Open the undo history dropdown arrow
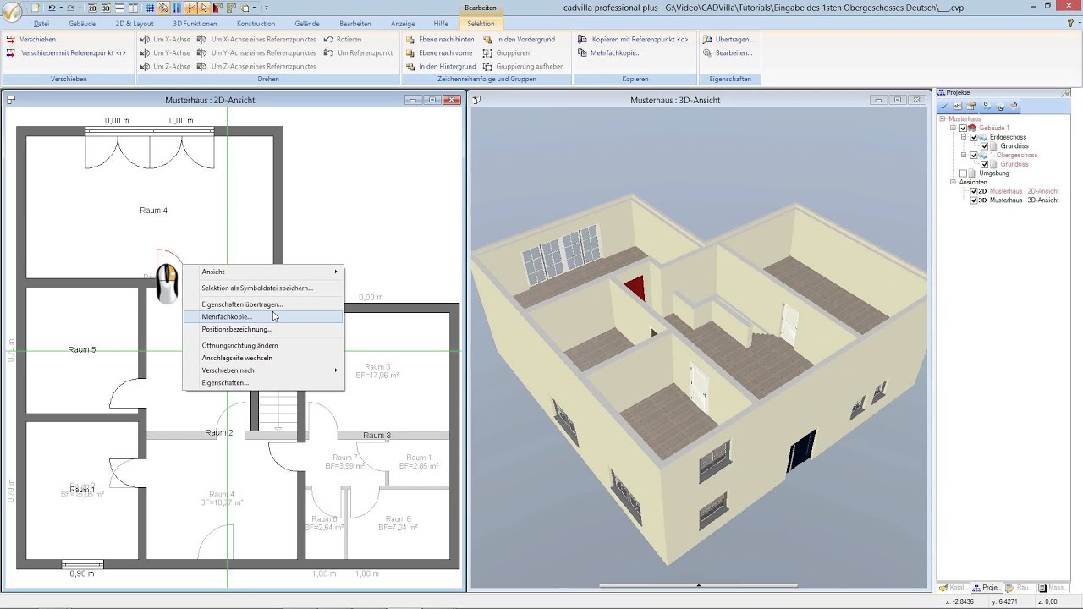1083x609 pixels. point(61,8)
